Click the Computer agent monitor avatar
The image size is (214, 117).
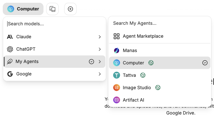click(117, 63)
